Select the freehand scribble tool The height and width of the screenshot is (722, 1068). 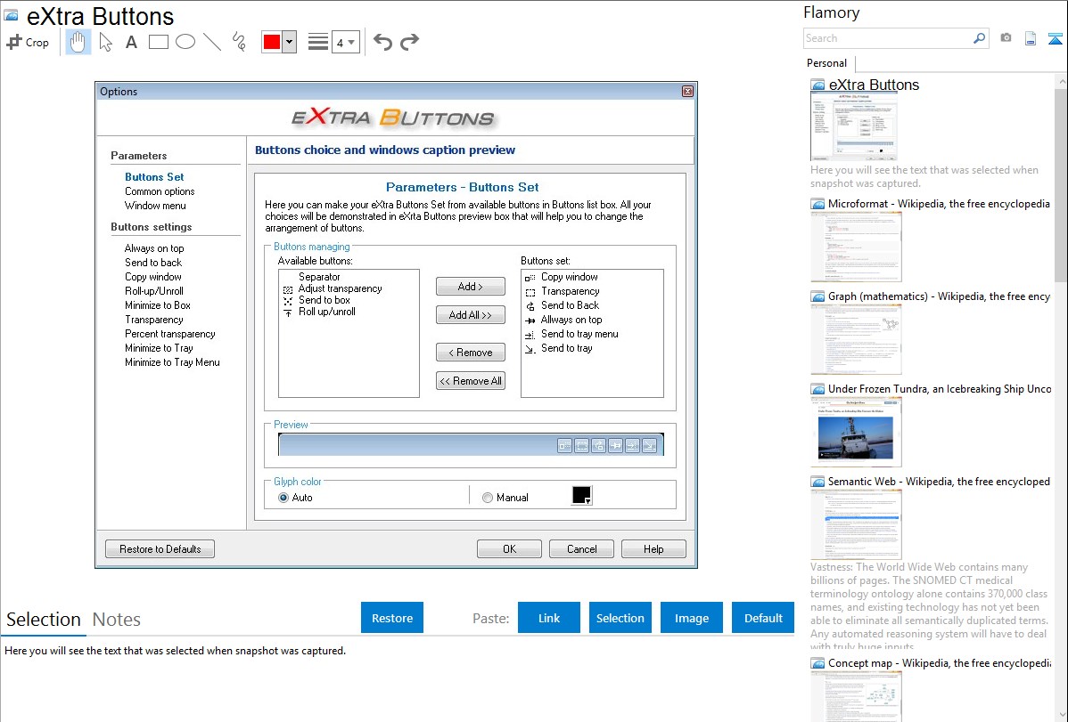coord(239,42)
